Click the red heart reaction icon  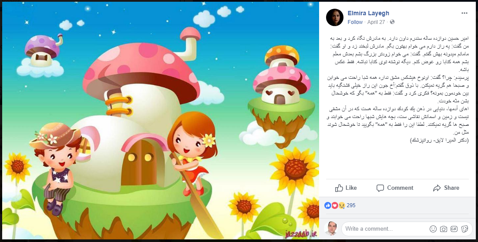335,205
